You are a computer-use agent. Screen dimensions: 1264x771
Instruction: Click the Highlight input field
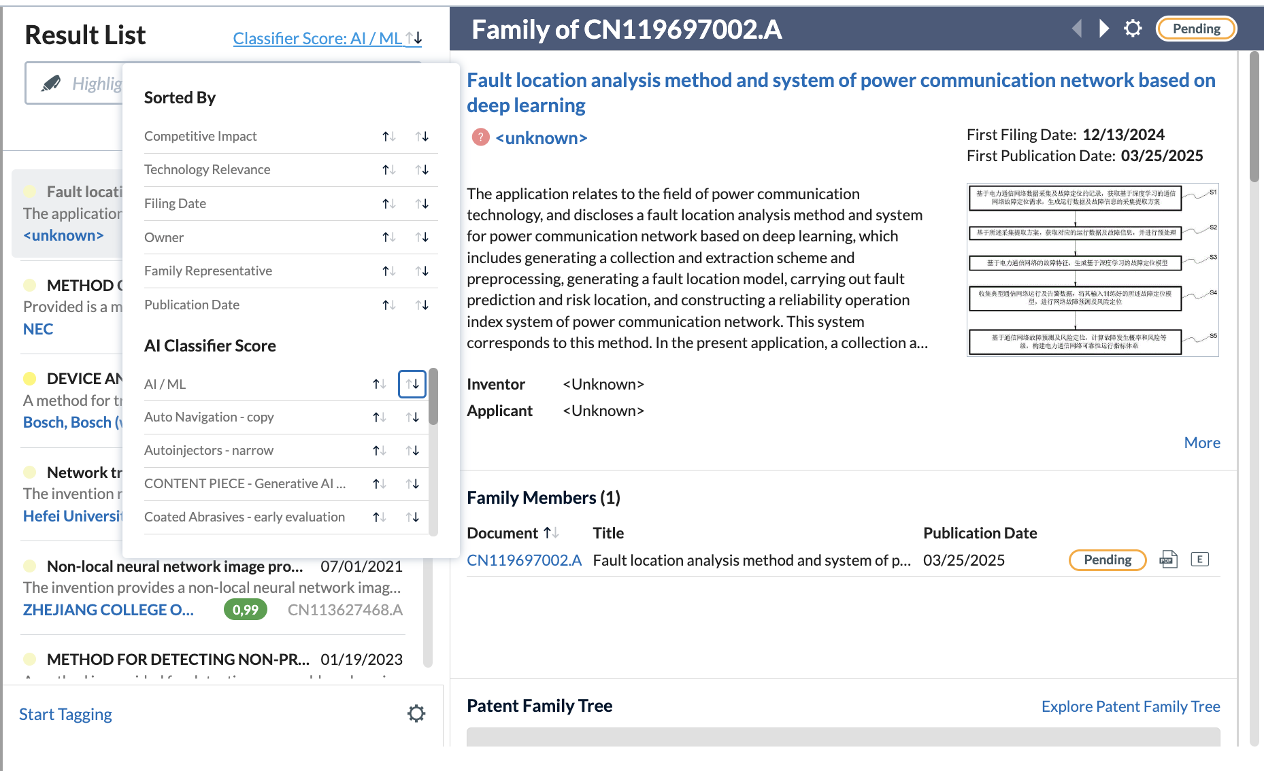point(73,84)
